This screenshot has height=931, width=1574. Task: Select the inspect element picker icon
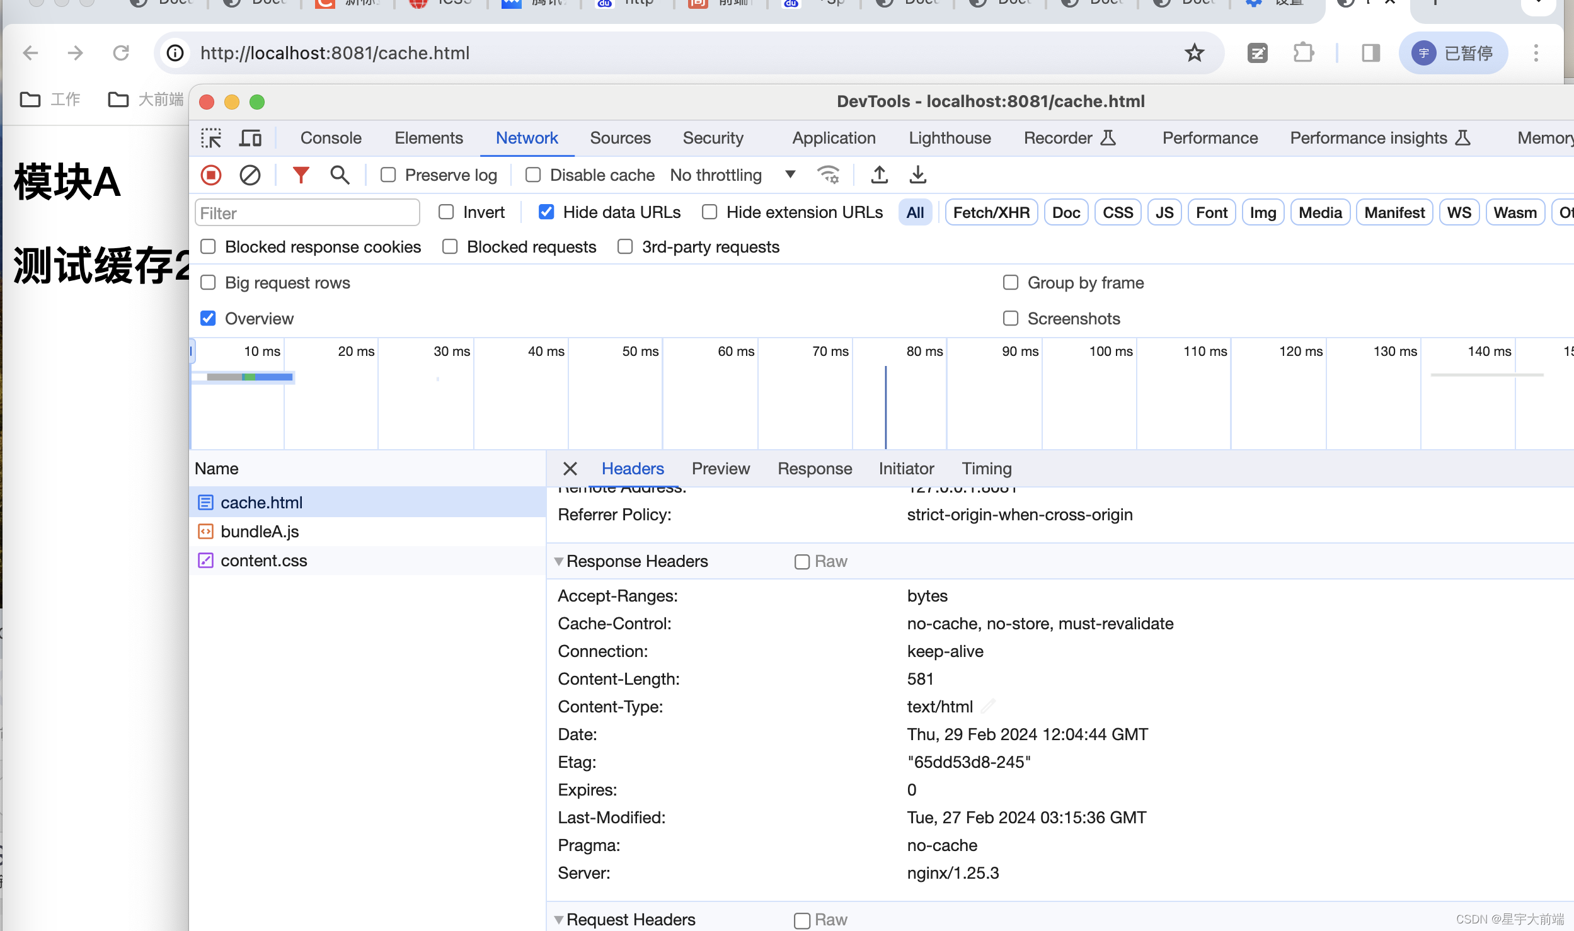pyautogui.click(x=211, y=138)
